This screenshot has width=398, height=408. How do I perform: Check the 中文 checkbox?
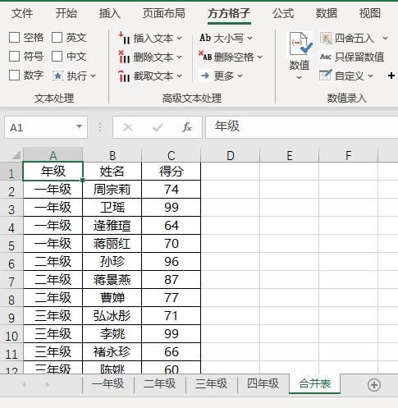click(57, 57)
